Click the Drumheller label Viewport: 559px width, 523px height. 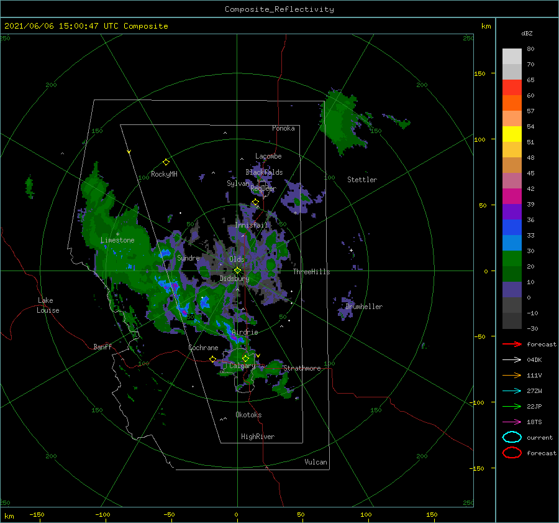[364, 307]
